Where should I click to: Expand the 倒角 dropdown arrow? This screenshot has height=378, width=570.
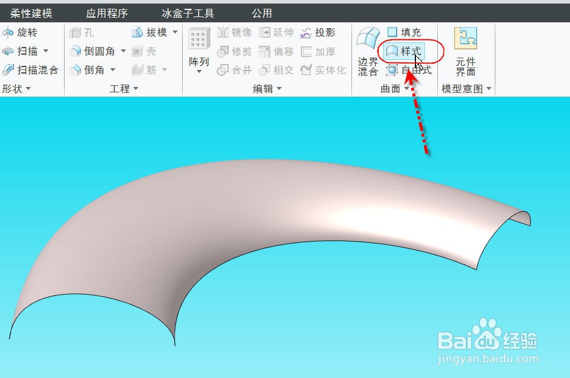[x=113, y=69]
